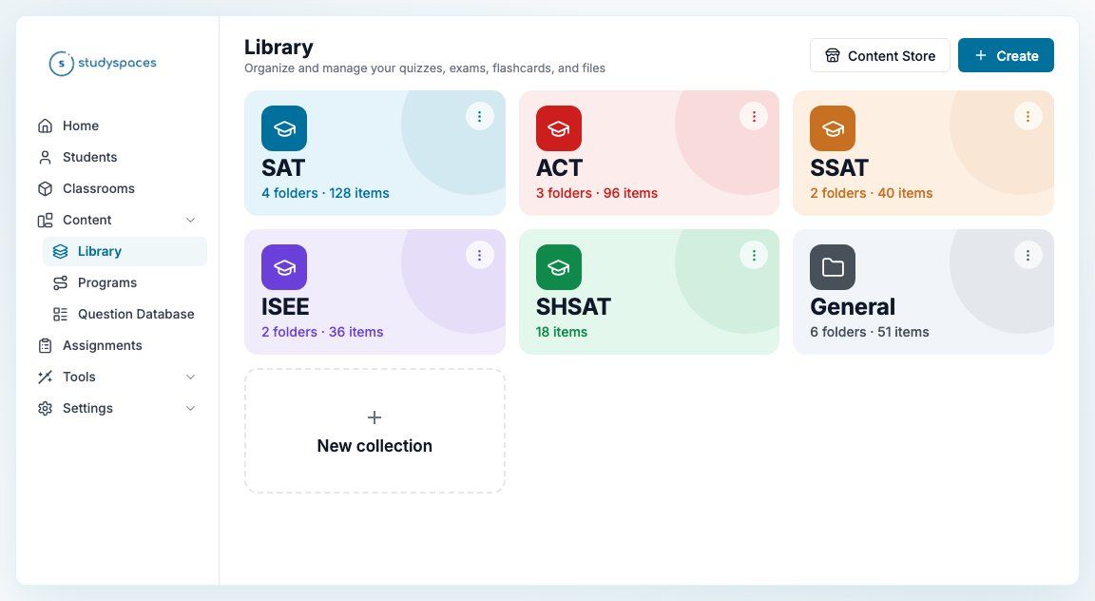Click '4 folders · 128 items' text
Viewport: 1095px width, 601px height.
coord(325,194)
